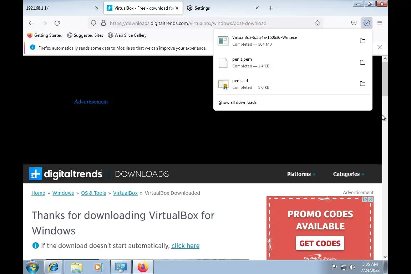
Task: Open Windows Explorer from the taskbar
Action: (x=77, y=267)
